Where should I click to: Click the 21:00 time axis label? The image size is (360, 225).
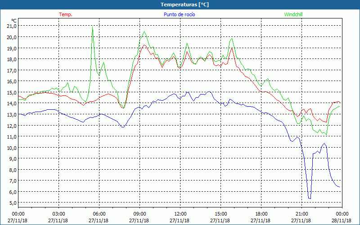[301, 214]
